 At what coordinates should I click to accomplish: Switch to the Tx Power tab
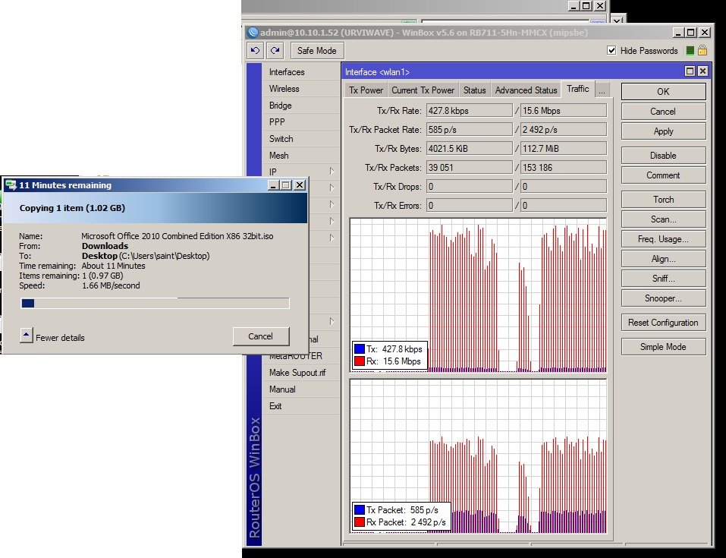366,90
